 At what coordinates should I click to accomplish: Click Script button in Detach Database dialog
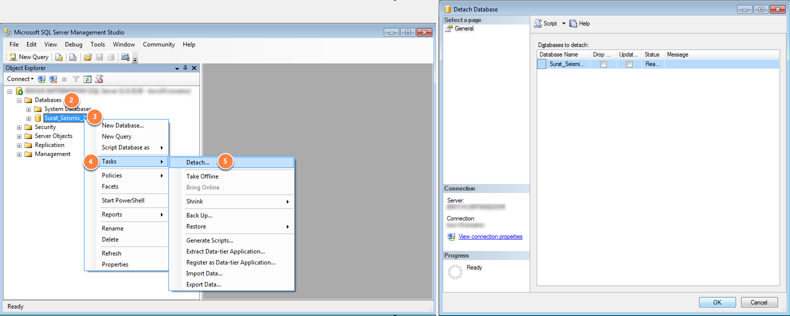[546, 23]
